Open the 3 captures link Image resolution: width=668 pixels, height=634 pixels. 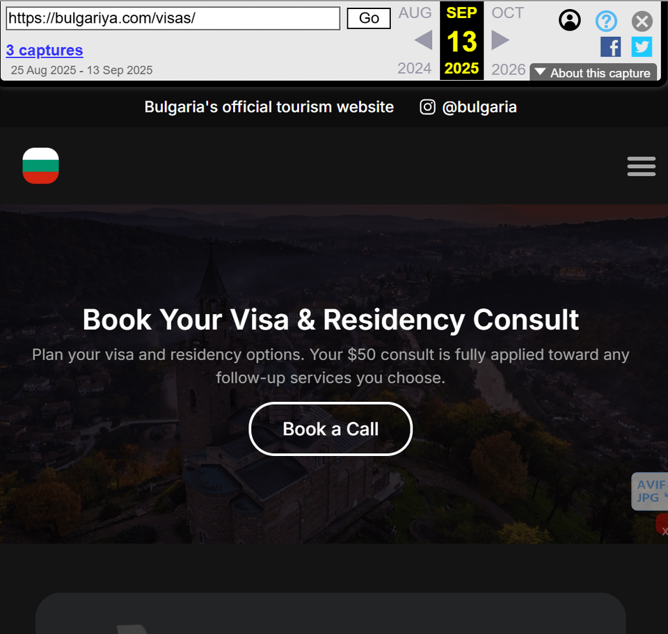click(x=45, y=50)
